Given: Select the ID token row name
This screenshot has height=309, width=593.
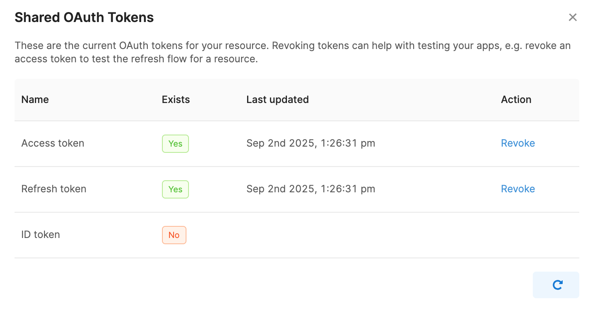Looking at the screenshot, I should (x=41, y=235).
